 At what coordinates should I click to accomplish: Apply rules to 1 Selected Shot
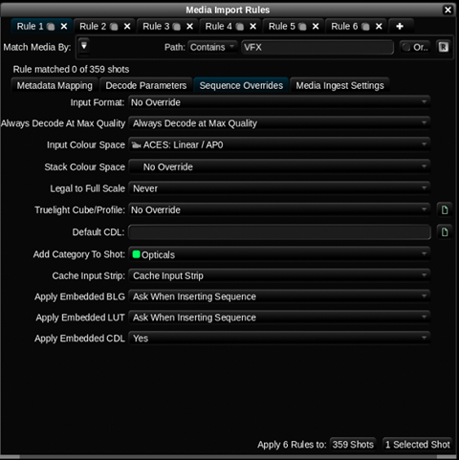(x=418, y=445)
